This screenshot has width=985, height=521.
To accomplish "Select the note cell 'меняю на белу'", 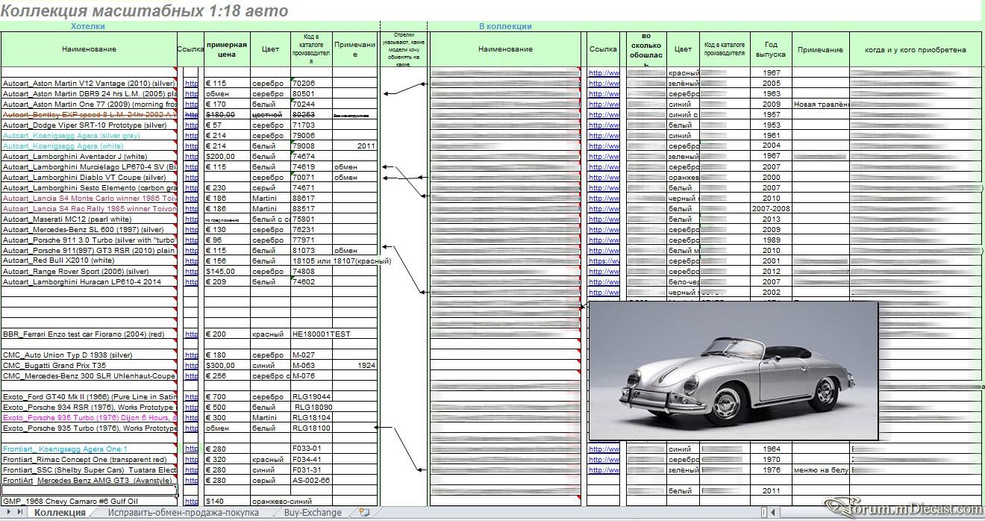I will point(821,470).
